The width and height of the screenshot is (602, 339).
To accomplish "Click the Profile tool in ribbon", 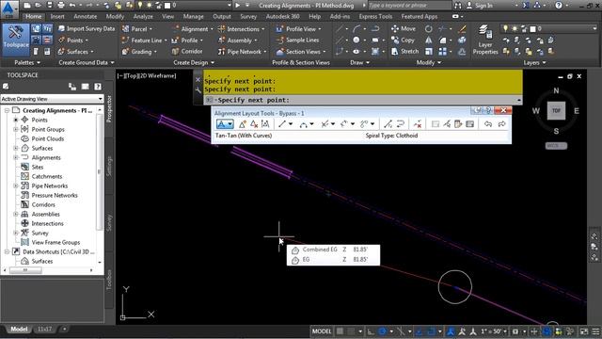I will coord(187,40).
